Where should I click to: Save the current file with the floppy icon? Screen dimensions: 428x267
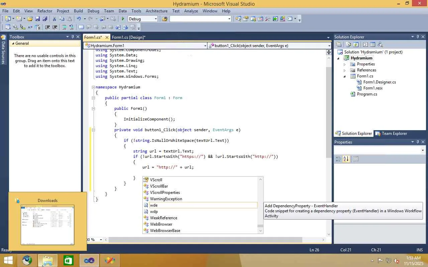click(x=37, y=19)
